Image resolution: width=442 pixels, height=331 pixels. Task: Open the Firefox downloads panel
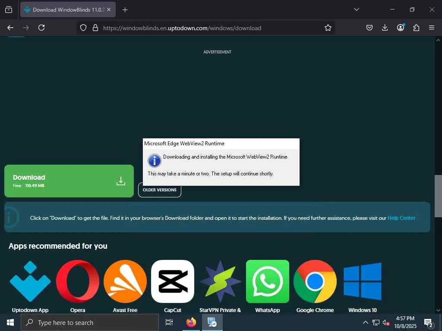click(x=385, y=28)
